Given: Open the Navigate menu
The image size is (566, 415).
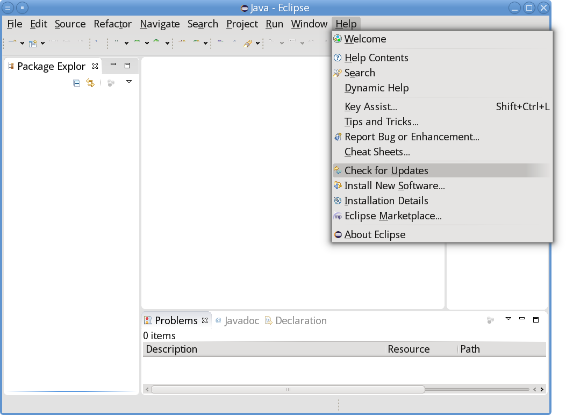Looking at the screenshot, I should 160,24.
